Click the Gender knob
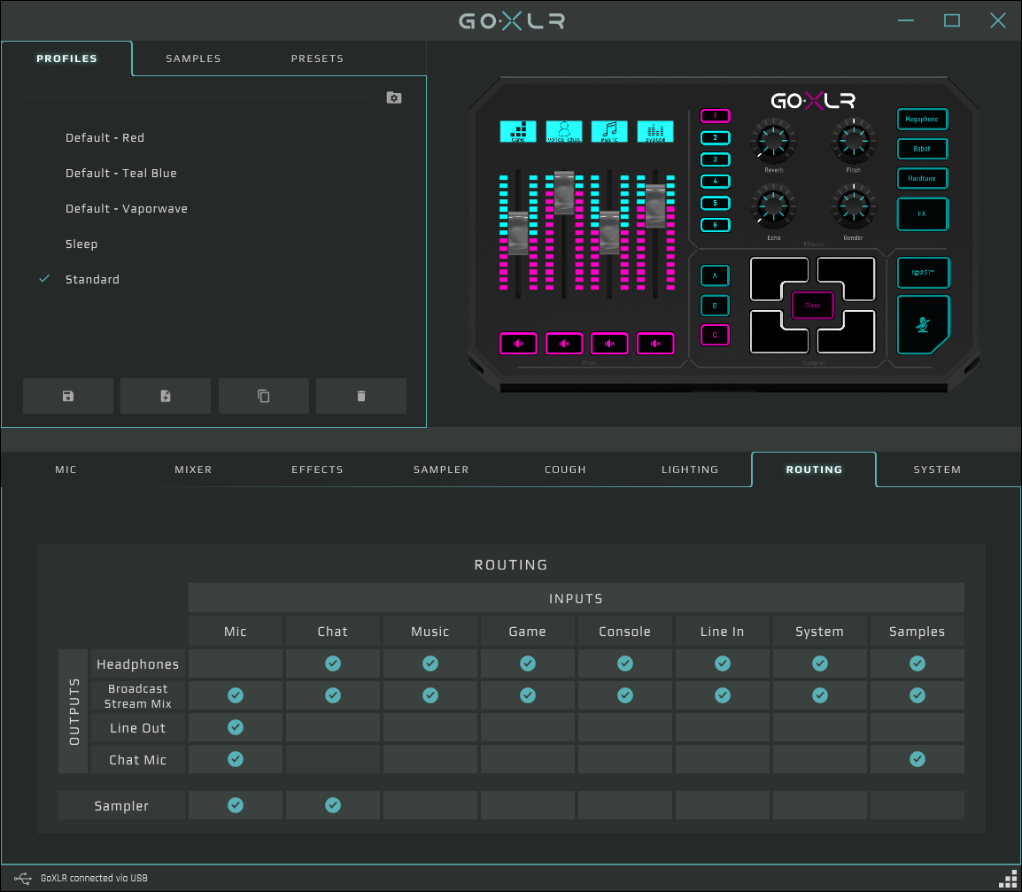Viewport: 1022px width, 892px height. 853,206
